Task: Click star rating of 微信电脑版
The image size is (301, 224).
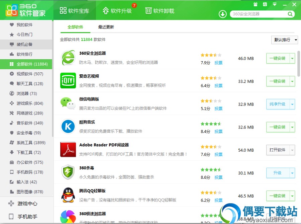Action: click(x=211, y=101)
